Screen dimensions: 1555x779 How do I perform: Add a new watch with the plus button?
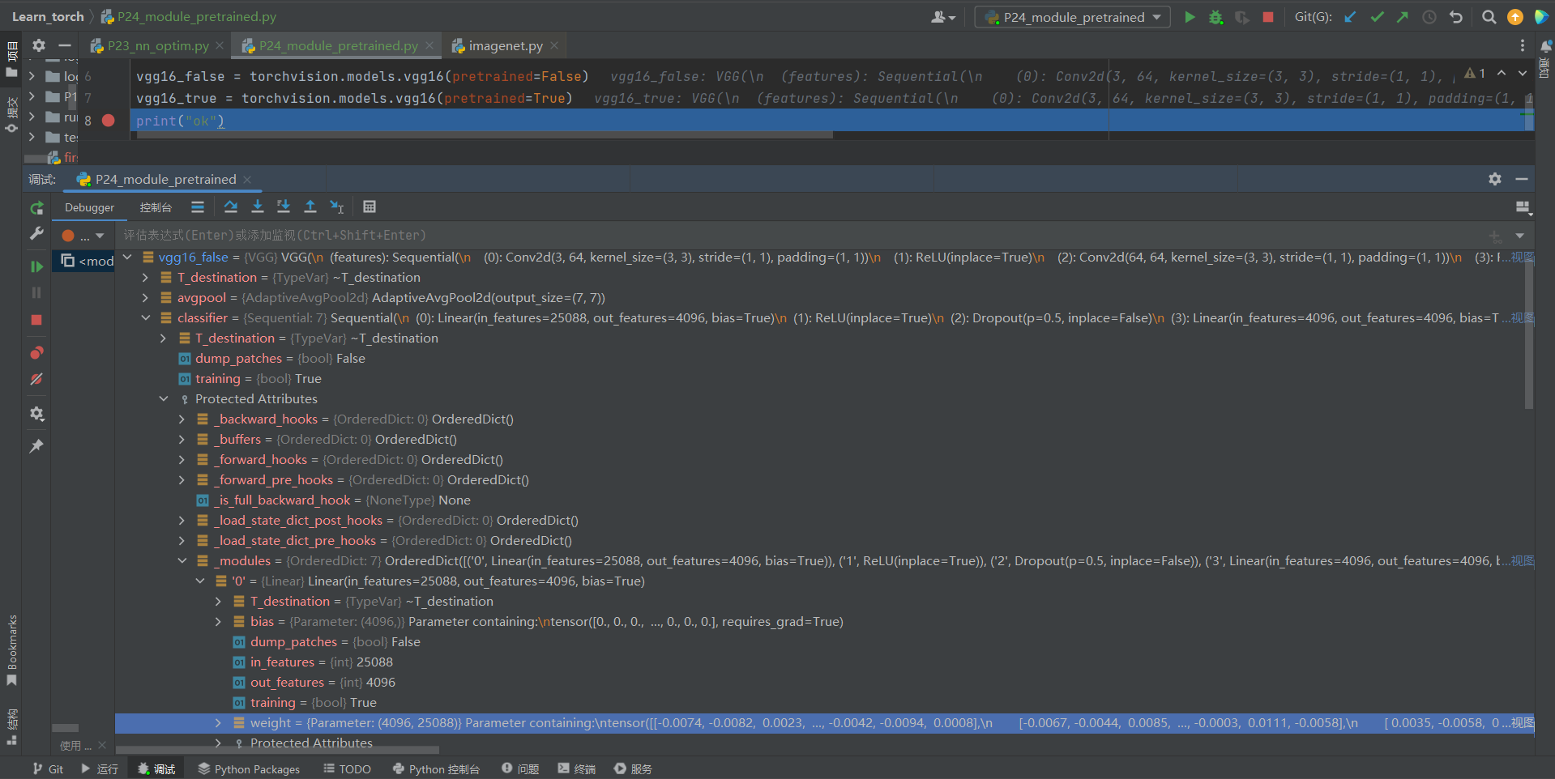click(x=1495, y=236)
